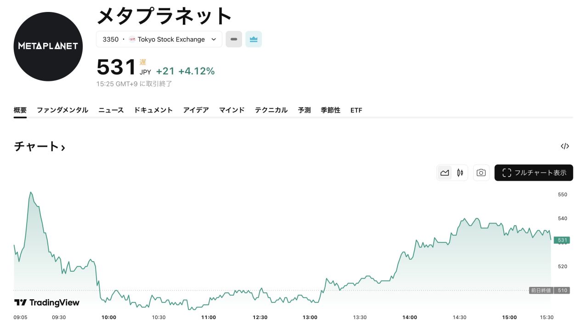This screenshot has width=588, height=331.
Task: Switch to the ニュース tab
Action: pyautogui.click(x=111, y=110)
